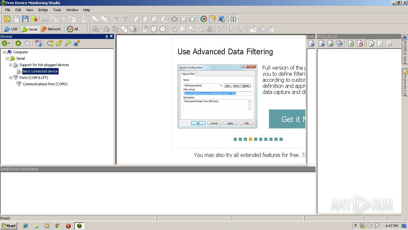Viewport: 408px width, 230px height.
Task: Click the Protocols List red remove icon
Action: 360,43
